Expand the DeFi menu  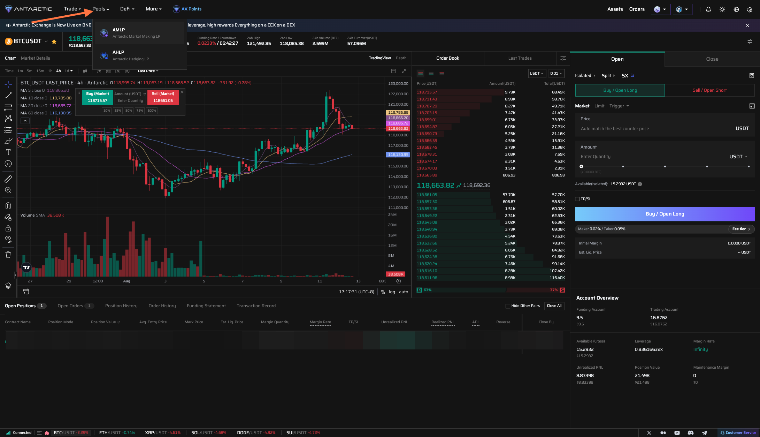pyautogui.click(x=127, y=9)
